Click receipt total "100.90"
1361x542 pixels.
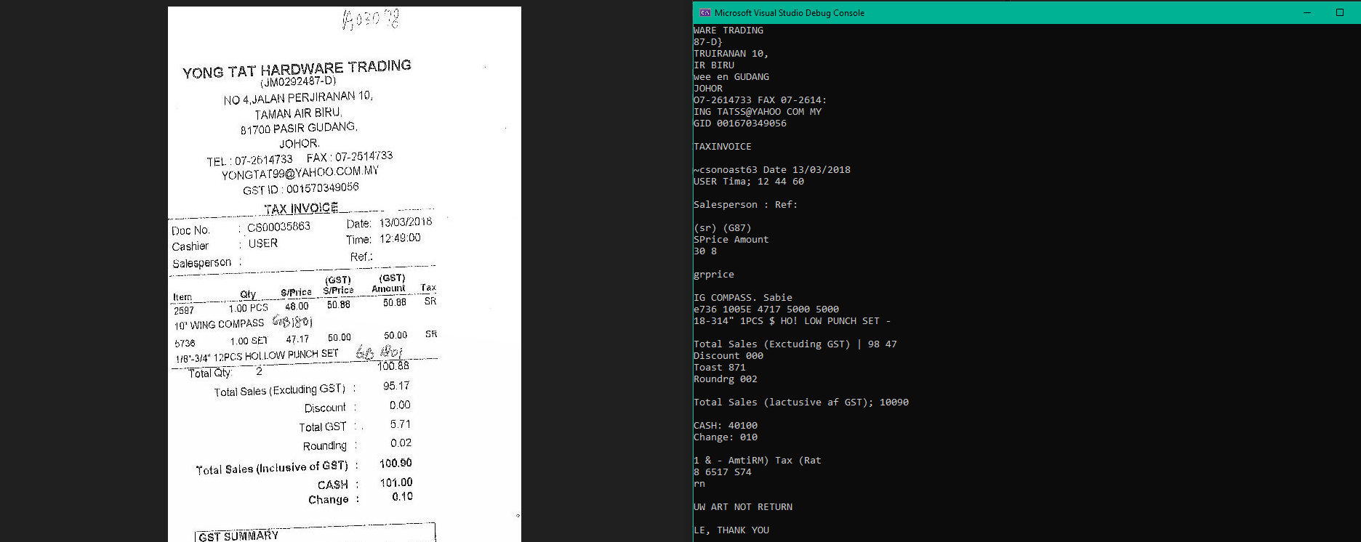[x=396, y=464]
